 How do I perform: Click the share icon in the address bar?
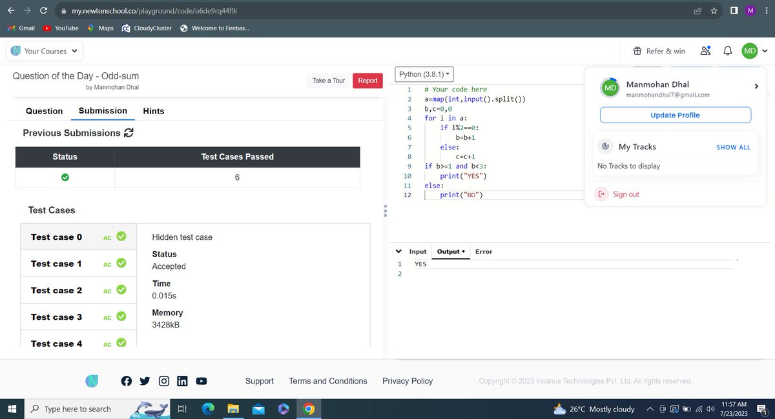697,11
